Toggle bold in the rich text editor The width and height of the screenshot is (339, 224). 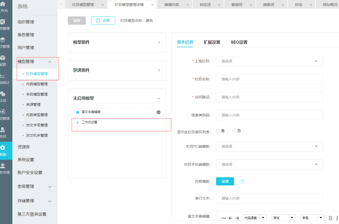point(330,218)
